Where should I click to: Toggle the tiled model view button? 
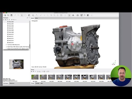[73, 15]
